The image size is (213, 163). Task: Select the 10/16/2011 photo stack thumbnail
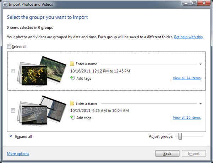point(41,71)
